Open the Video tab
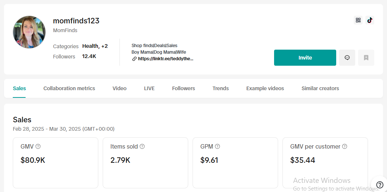Viewport: 387px width, 192px height. (119, 88)
